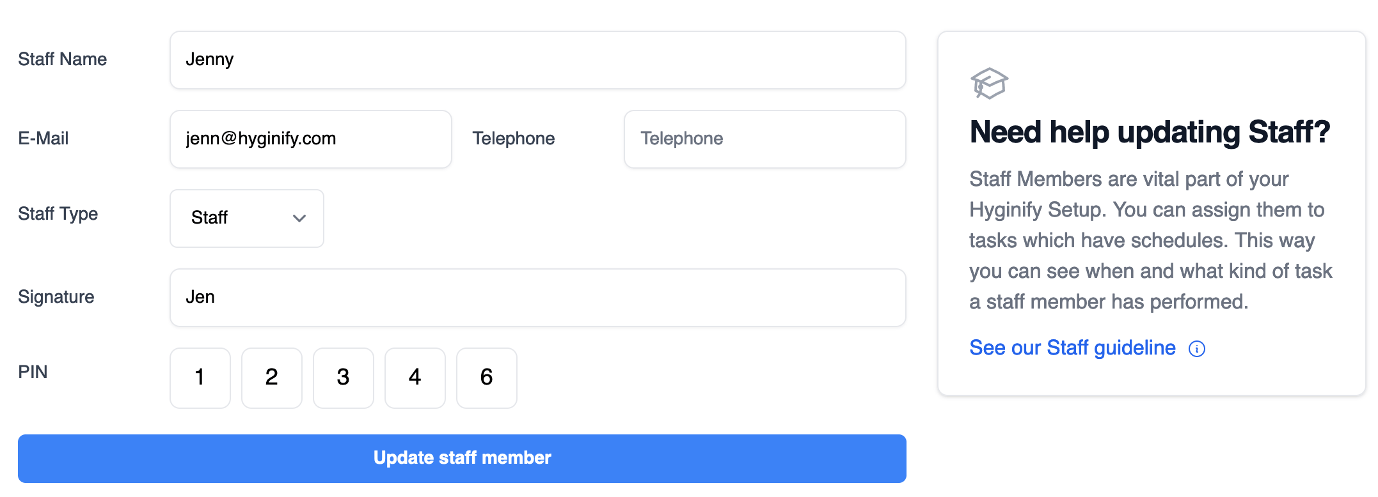Focus the Staff Name field containing Jenny

pyautogui.click(x=537, y=60)
